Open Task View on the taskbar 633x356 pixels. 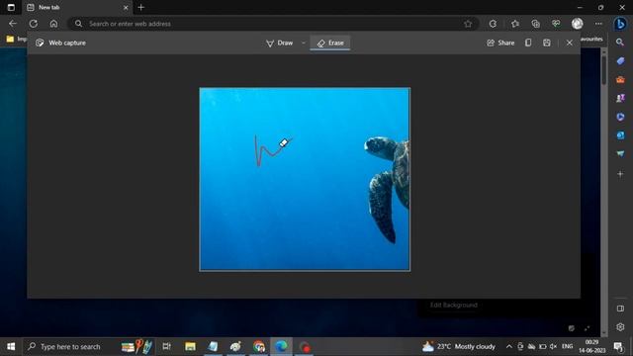[x=166, y=346]
